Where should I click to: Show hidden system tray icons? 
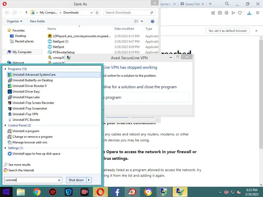tap(220, 192)
